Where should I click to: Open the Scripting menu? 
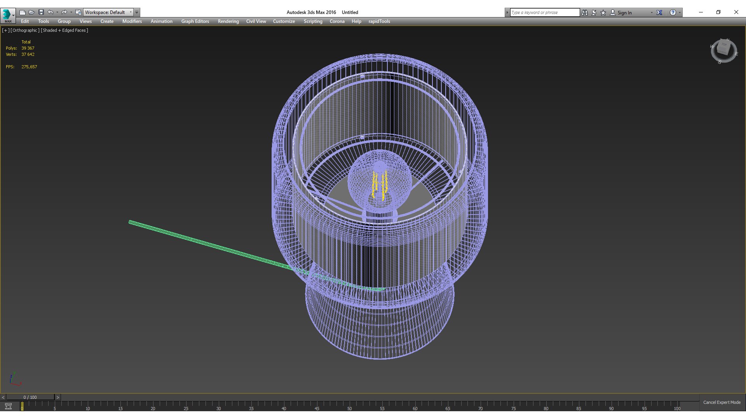(x=313, y=21)
